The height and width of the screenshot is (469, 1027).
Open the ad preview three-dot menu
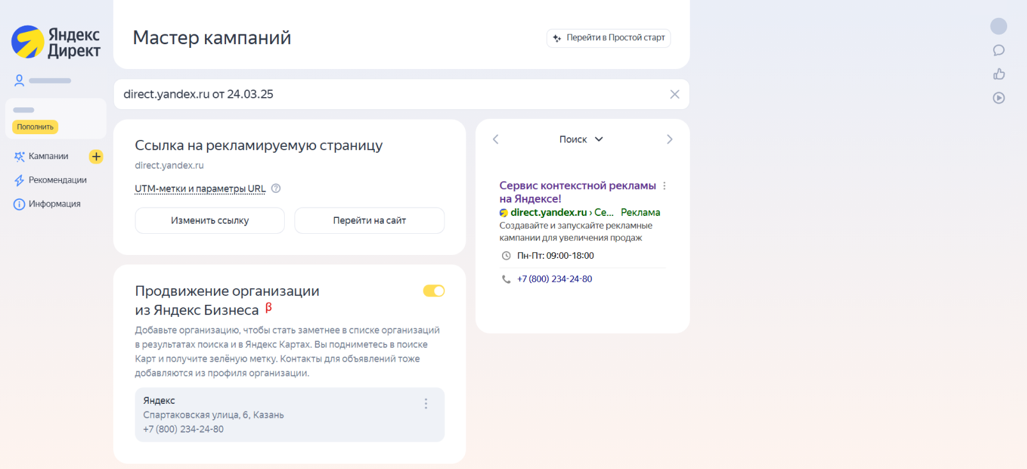(x=664, y=186)
